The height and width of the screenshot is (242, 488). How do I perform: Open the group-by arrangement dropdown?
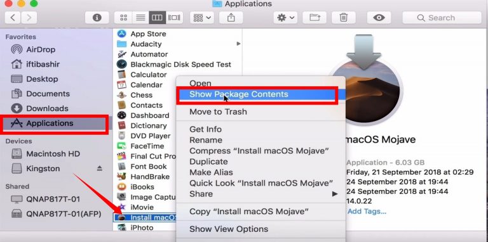(201, 18)
